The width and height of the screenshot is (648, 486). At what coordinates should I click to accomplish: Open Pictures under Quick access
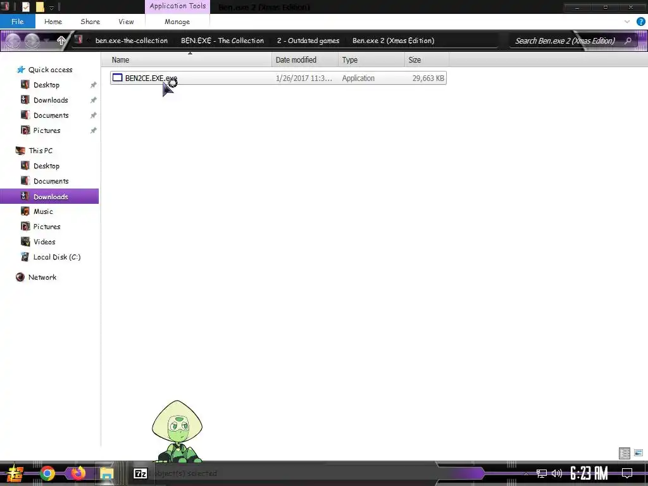(47, 130)
